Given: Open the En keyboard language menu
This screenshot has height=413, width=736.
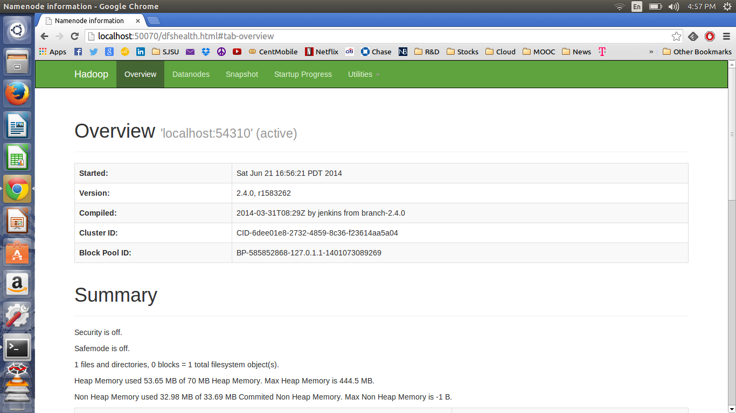Looking at the screenshot, I should pyautogui.click(x=637, y=6).
